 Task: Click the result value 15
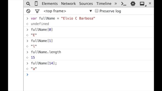click(x=33, y=57)
